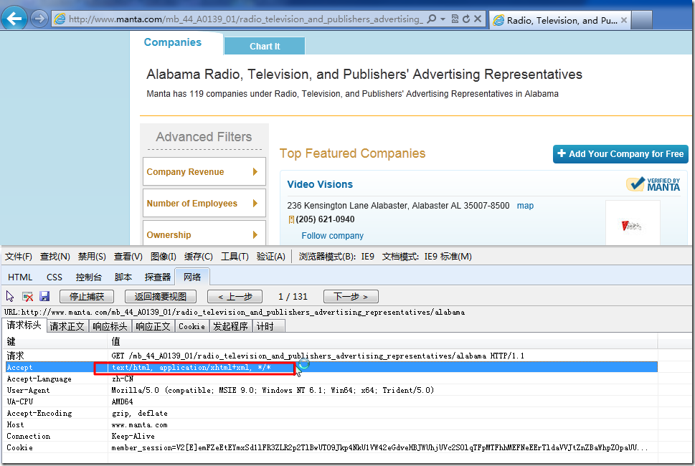Image resolution: width=695 pixels, height=466 pixels.
Task: Switch to the Chart It tab
Action: [265, 46]
